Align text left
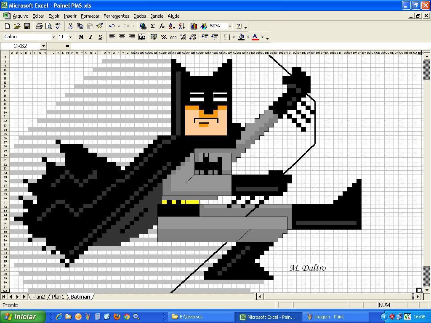 tap(112, 37)
